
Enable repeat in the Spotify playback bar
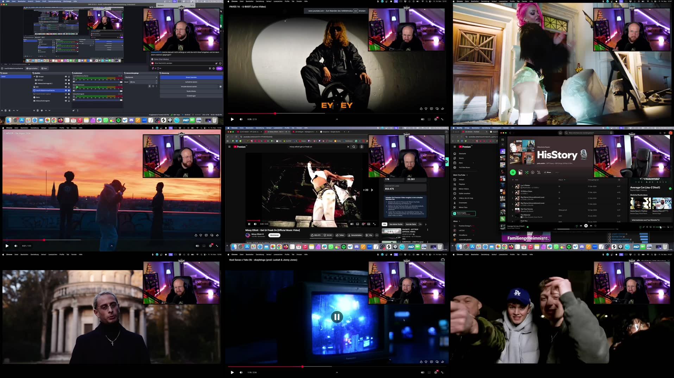pos(595,226)
